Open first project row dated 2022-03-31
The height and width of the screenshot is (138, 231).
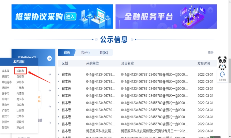(x=154, y=75)
